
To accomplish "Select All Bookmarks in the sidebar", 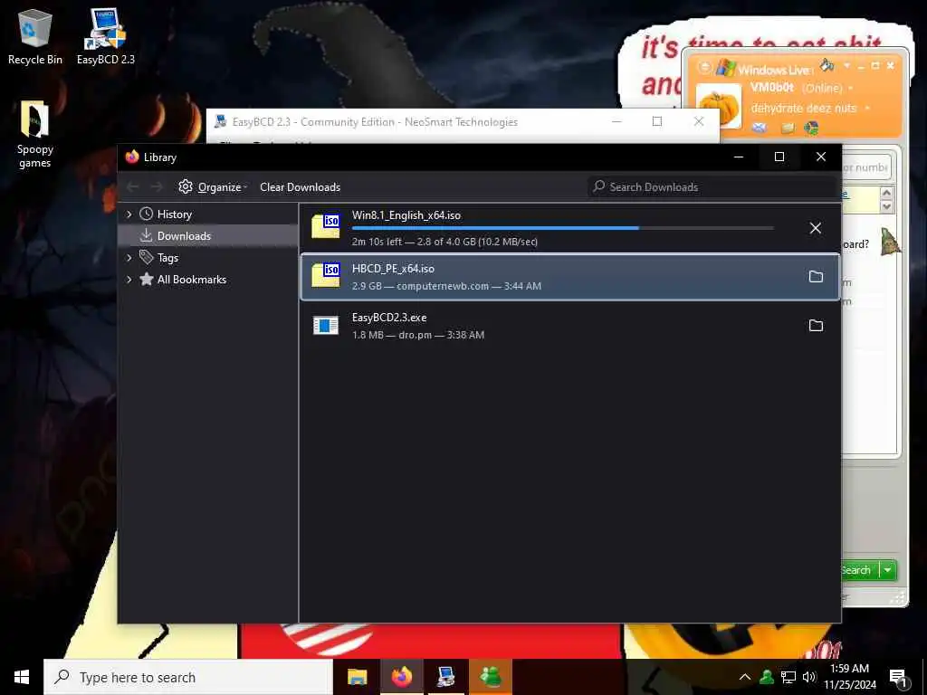I will click(192, 280).
